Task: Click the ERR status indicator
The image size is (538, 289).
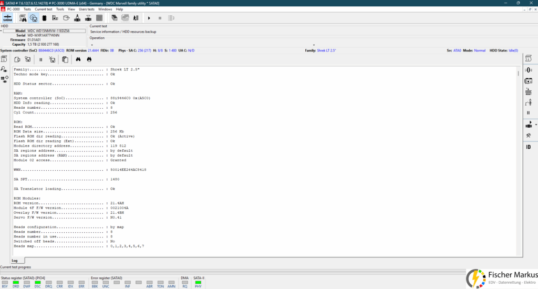Action: (81, 283)
